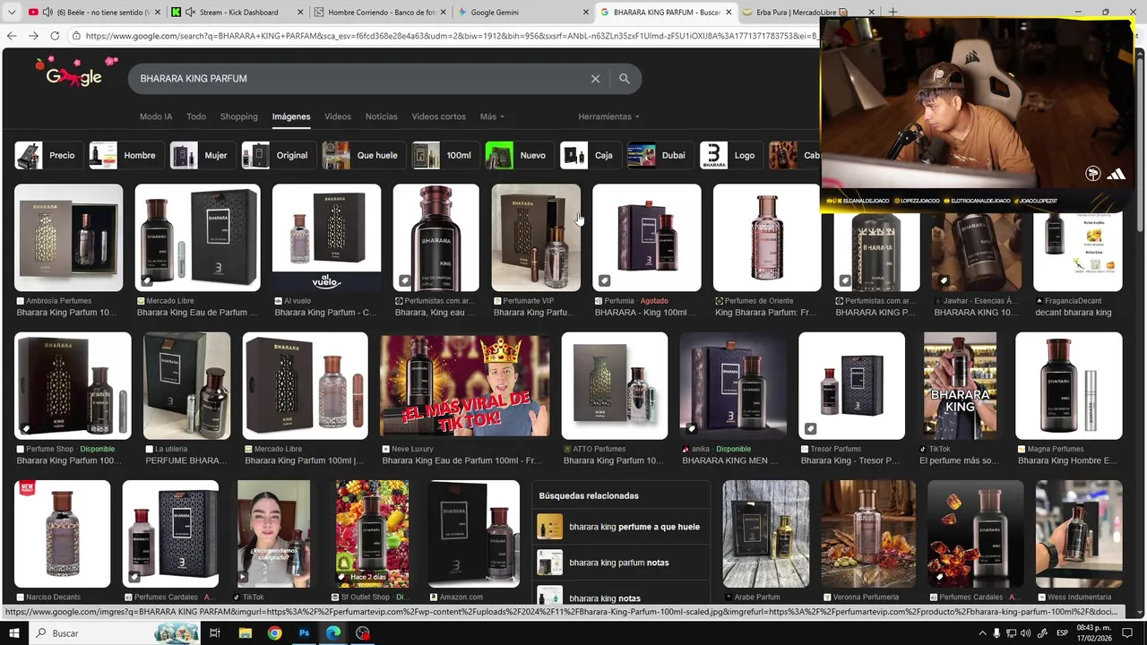
Task: Open the Amazon.com image result
Action: (473, 534)
